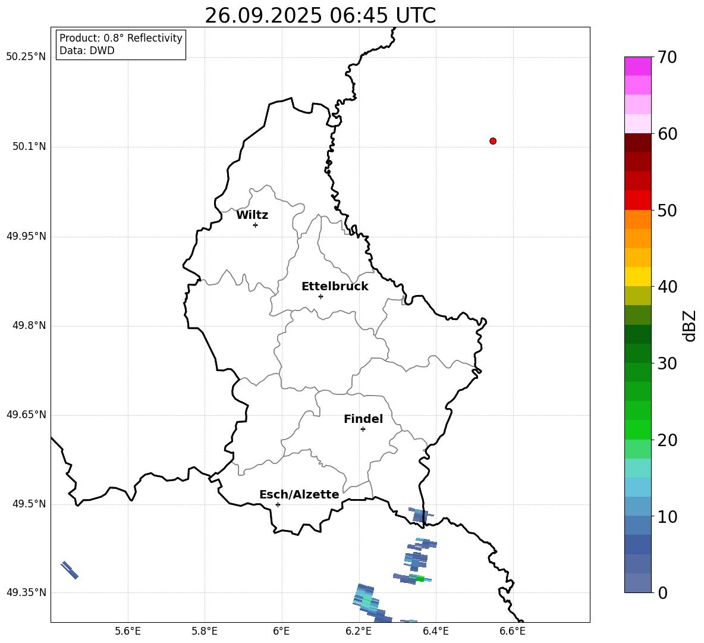Click the Findel station cross marker
Image resolution: width=704 pixels, height=643 pixels.
[x=363, y=429]
